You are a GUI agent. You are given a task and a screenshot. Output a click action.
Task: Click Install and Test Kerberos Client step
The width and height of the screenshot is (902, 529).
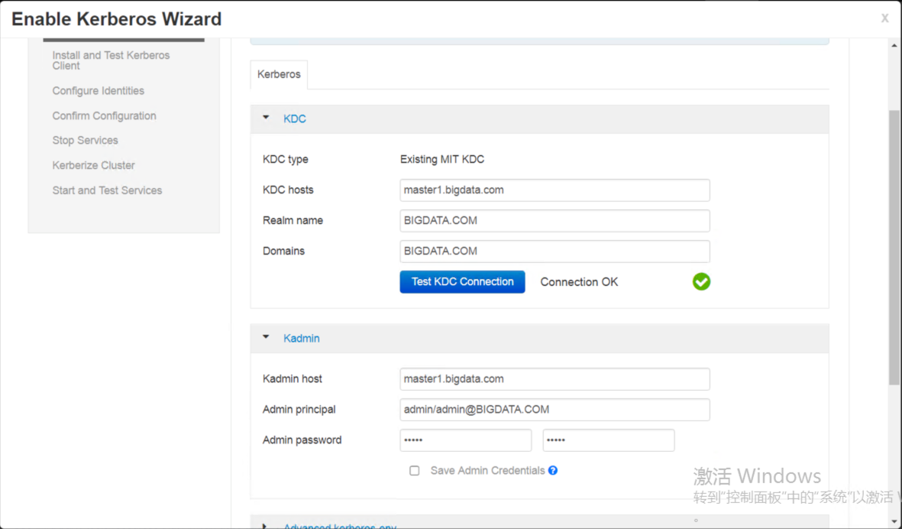[111, 60]
